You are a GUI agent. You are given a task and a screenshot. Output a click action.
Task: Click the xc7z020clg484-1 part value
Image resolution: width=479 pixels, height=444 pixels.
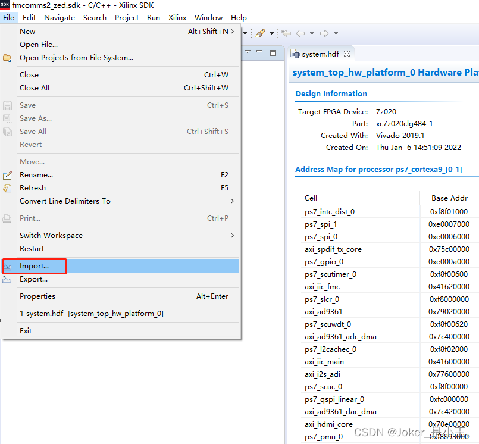pyautogui.click(x=404, y=124)
